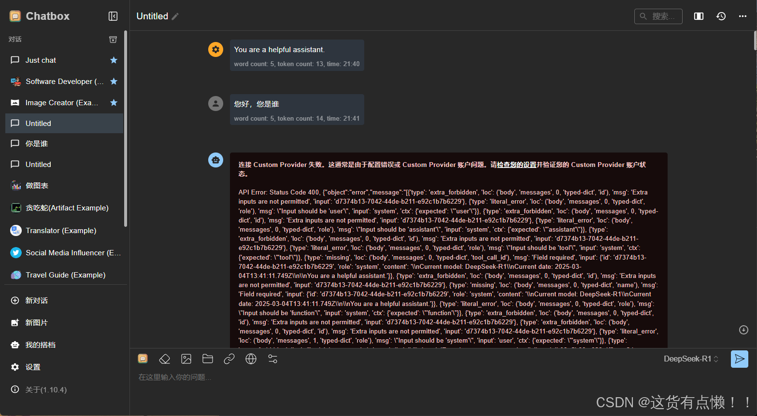Edit the Untitled title pencil icon
This screenshot has height=416, width=757.
175,16
